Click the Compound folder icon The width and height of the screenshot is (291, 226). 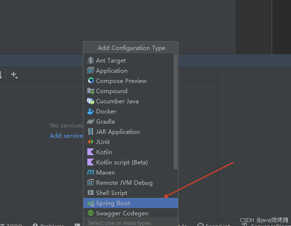click(91, 91)
